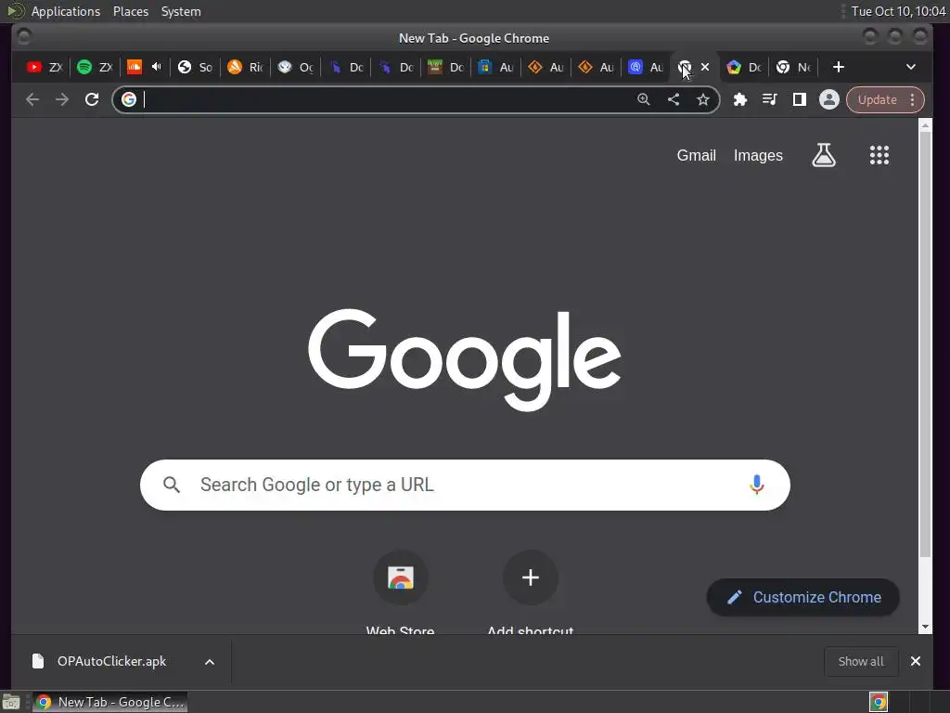
Task: Click the vertical scrollbar thumb
Action: (925, 344)
